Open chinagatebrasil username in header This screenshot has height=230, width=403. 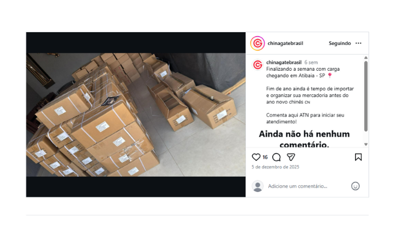286,43
